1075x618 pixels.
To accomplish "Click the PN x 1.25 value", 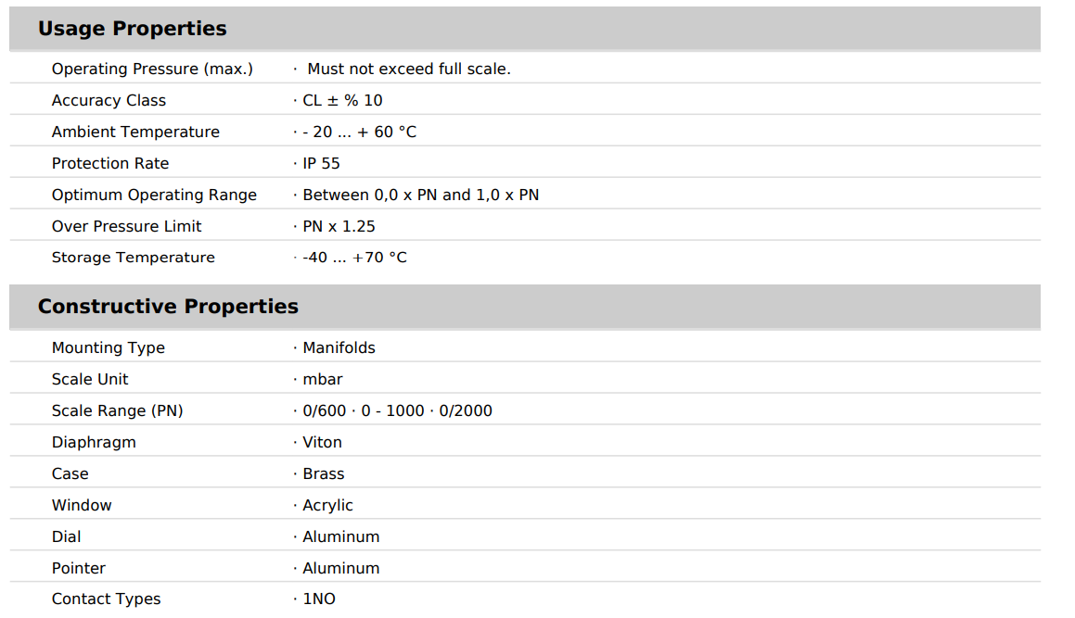I will (339, 227).
